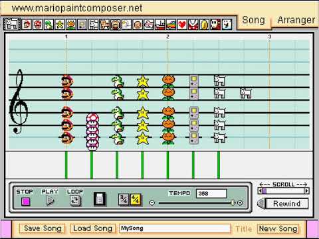Click the highest Star note on the staff
This screenshot has width=319, height=239.
[x=143, y=81]
